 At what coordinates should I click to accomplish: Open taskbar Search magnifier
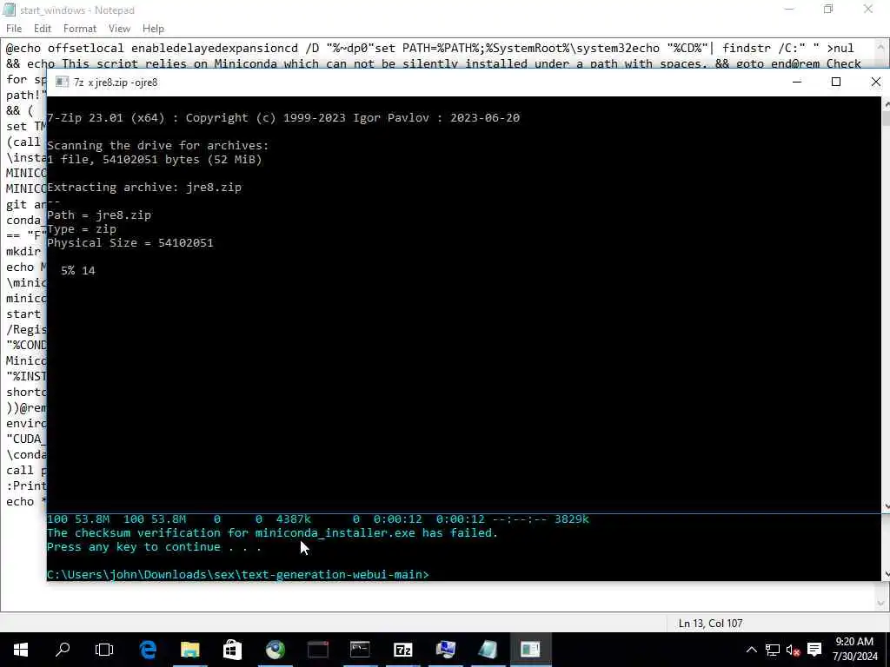click(63, 650)
